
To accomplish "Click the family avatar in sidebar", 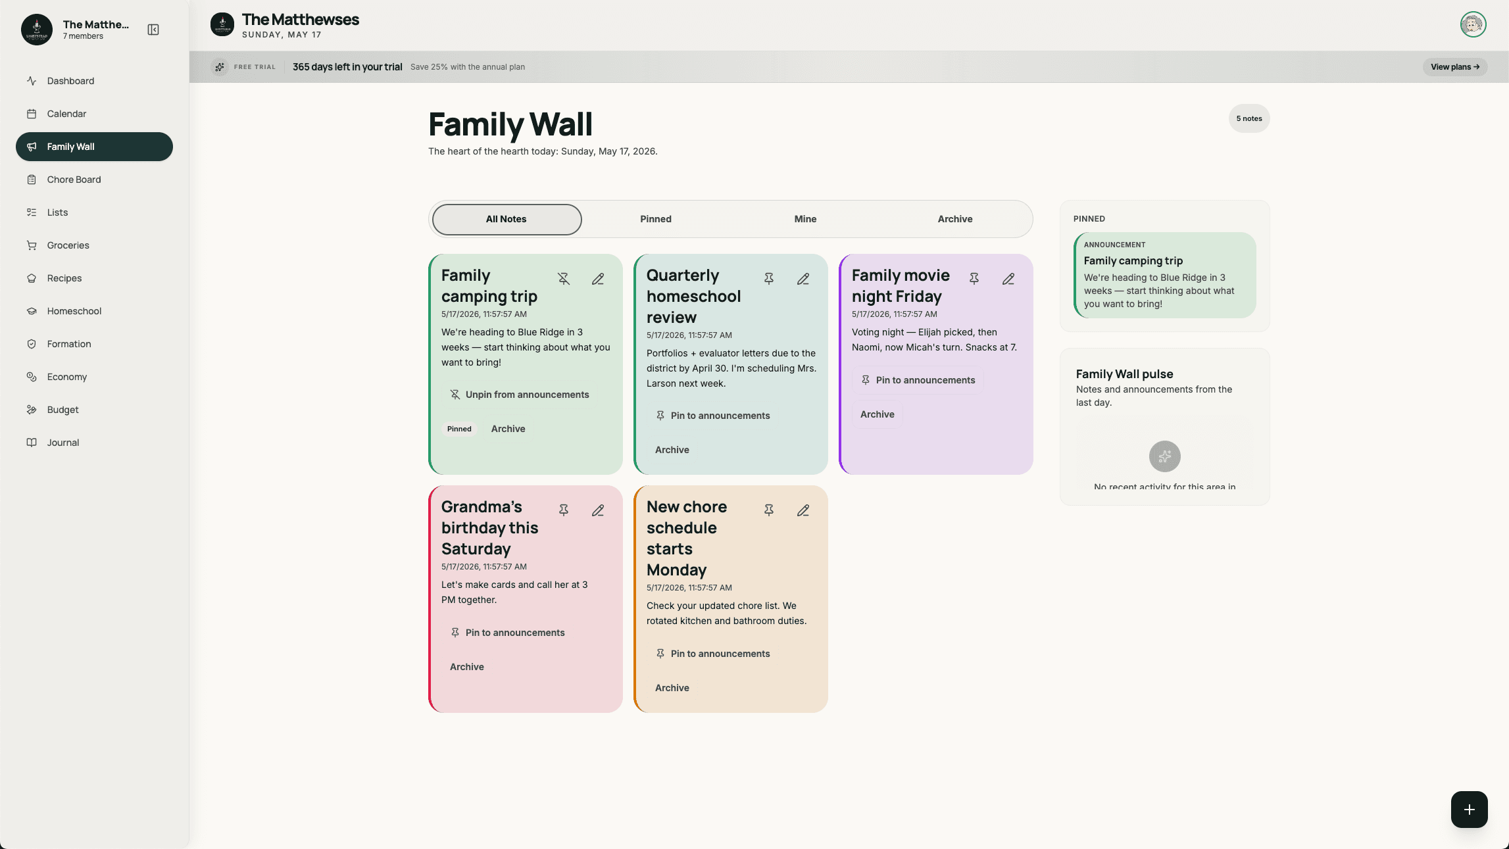I will pyautogui.click(x=37, y=30).
